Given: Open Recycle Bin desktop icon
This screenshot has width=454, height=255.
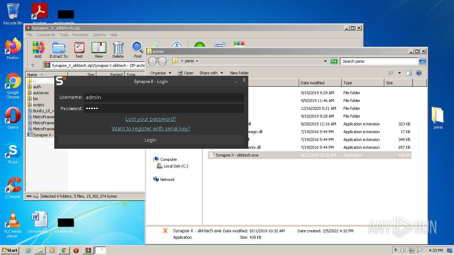Looking at the screenshot, I should pyautogui.click(x=13, y=14).
